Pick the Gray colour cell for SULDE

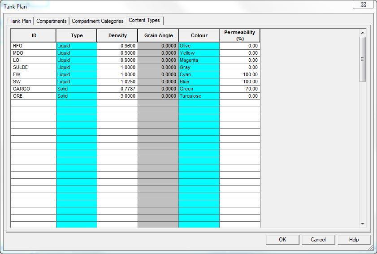click(x=199, y=67)
